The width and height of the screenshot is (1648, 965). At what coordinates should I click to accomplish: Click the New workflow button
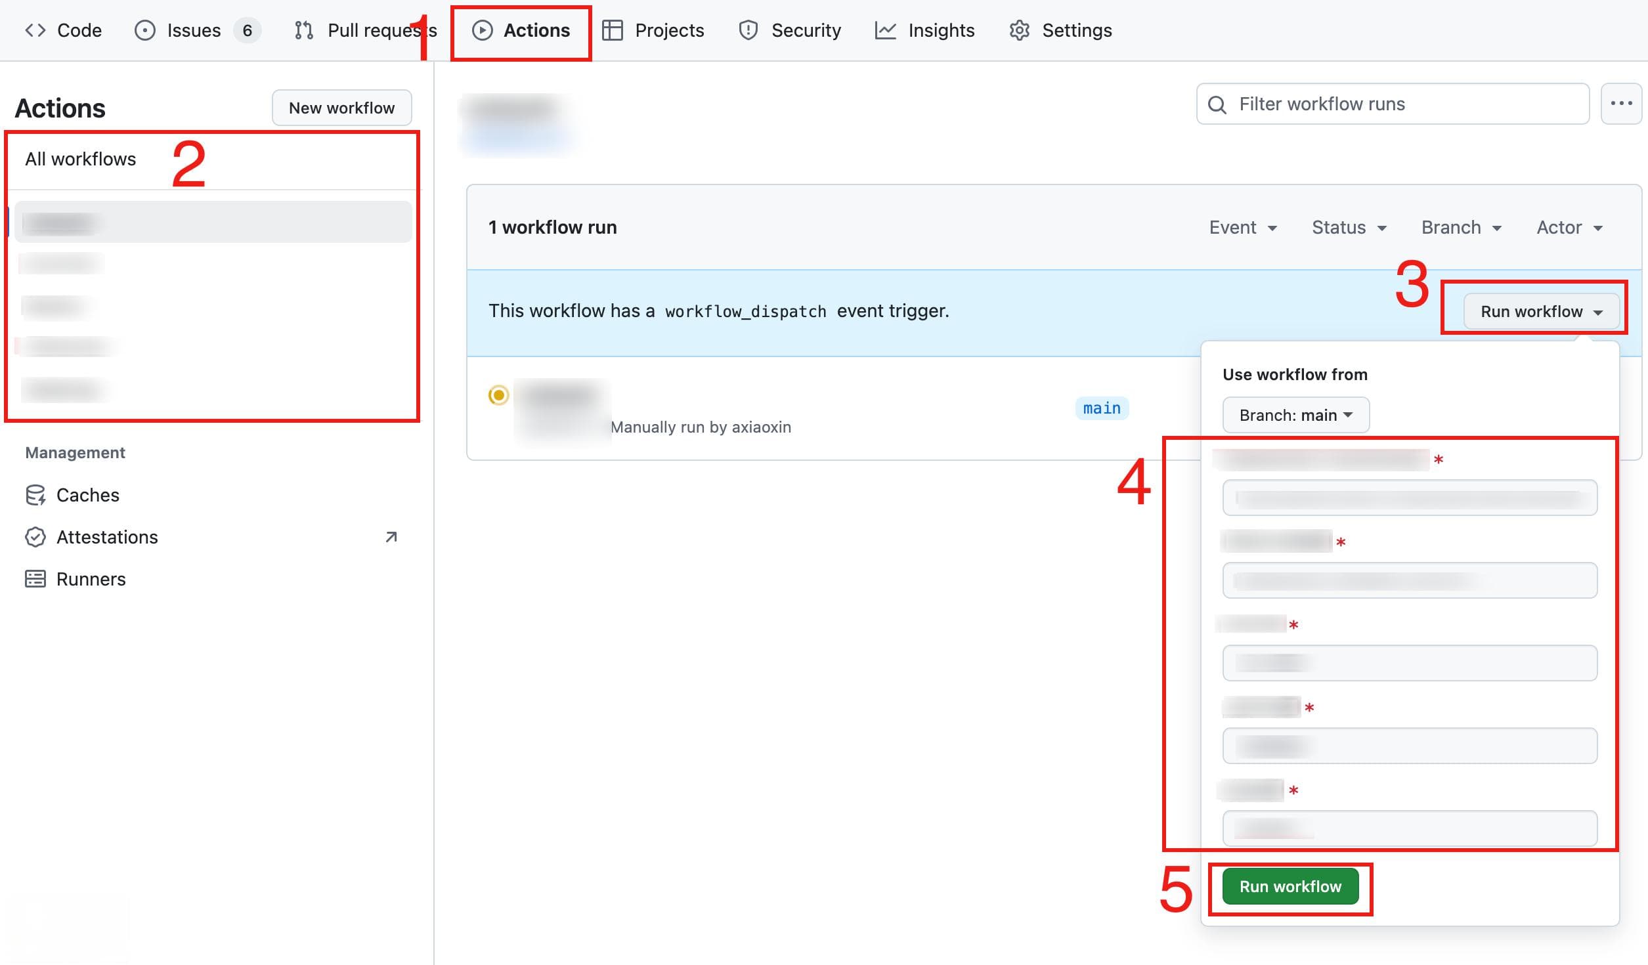point(342,108)
